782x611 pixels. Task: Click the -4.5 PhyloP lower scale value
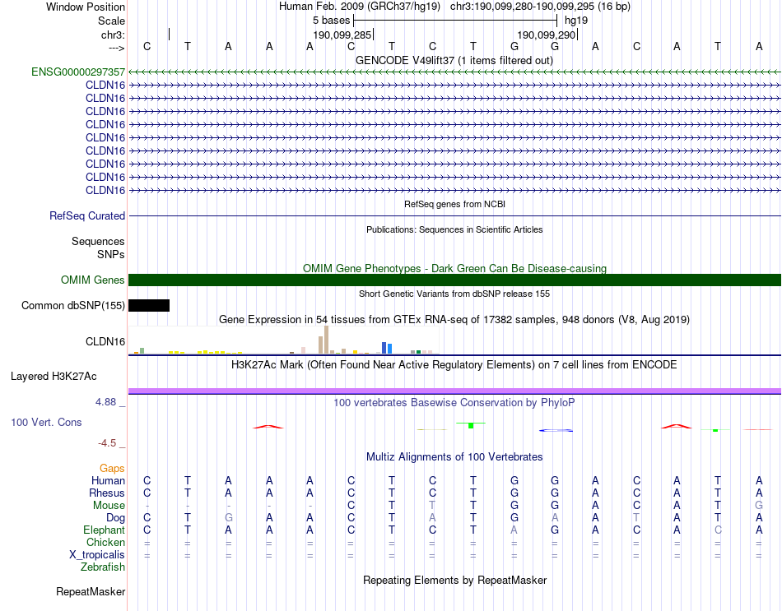(x=107, y=443)
